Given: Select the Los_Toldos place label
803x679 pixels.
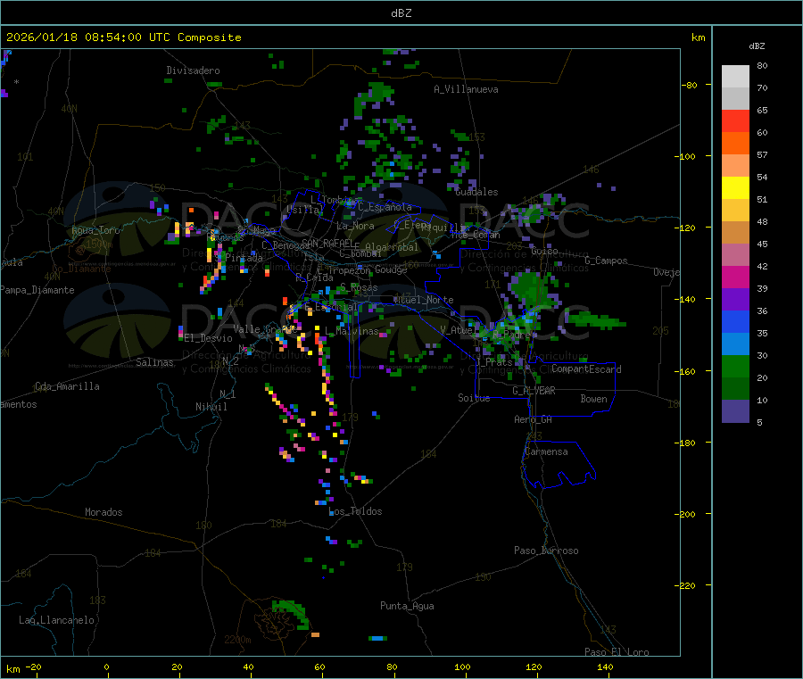Looking at the screenshot, I should [356, 511].
